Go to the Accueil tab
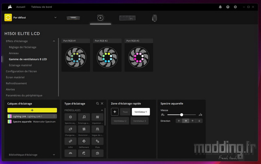261x164 pixels. (x=21, y=7)
